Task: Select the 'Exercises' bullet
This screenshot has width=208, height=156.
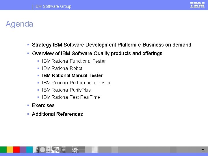Action: click(43, 105)
